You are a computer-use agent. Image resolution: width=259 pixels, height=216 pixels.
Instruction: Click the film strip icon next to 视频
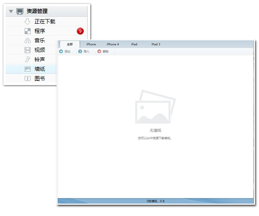[28, 50]
